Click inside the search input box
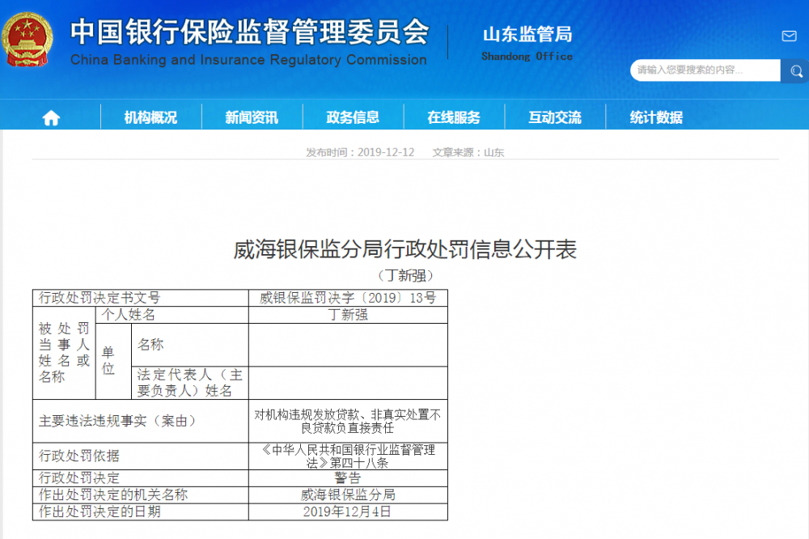Viewport: 809px width, 539px height. coord(700,71)
